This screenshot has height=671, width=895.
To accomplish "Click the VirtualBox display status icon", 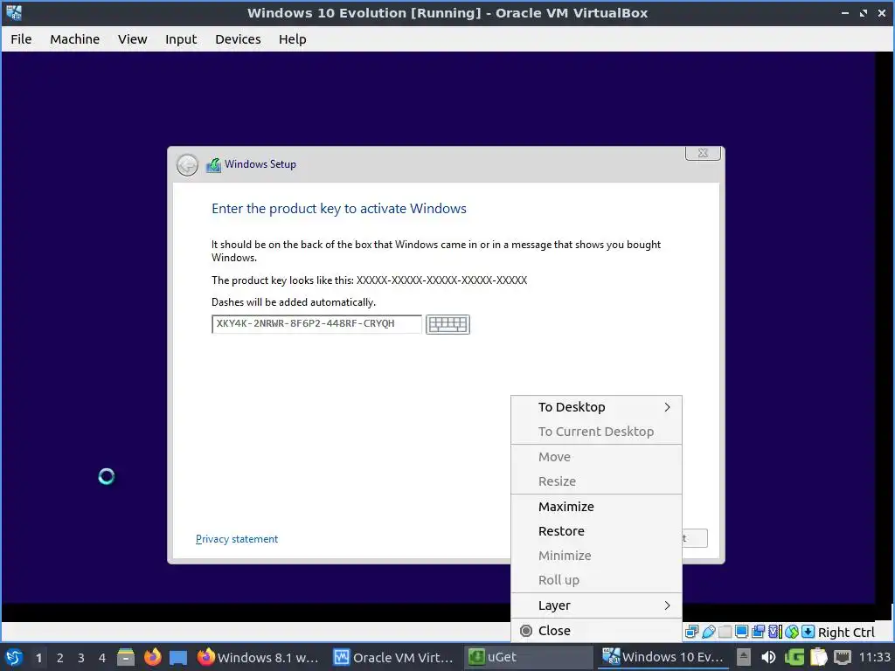I will pos(741,632).
